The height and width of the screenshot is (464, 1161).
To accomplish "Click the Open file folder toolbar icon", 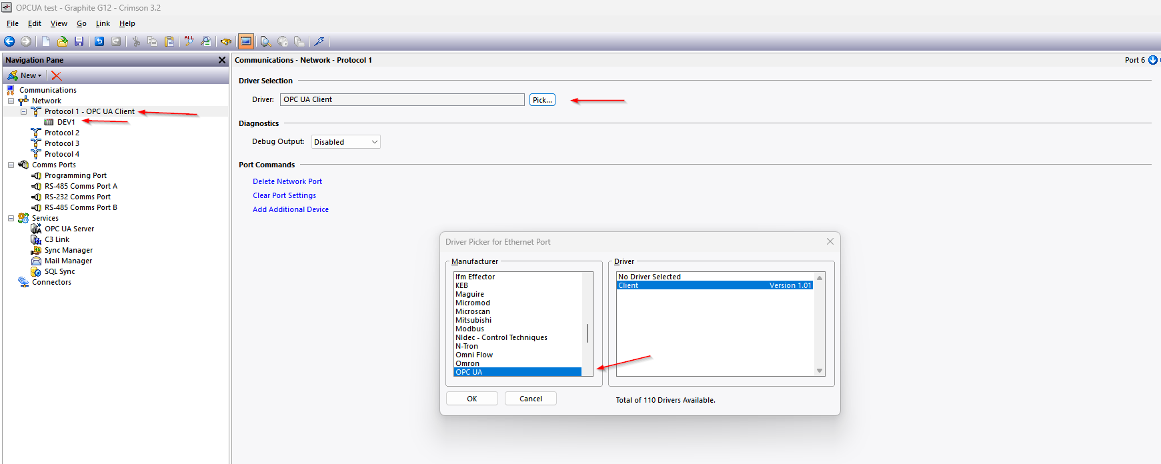I will (x=62, y=41).
